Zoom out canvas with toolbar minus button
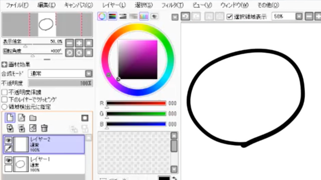321x180 pixels. (x=309, y=16)
